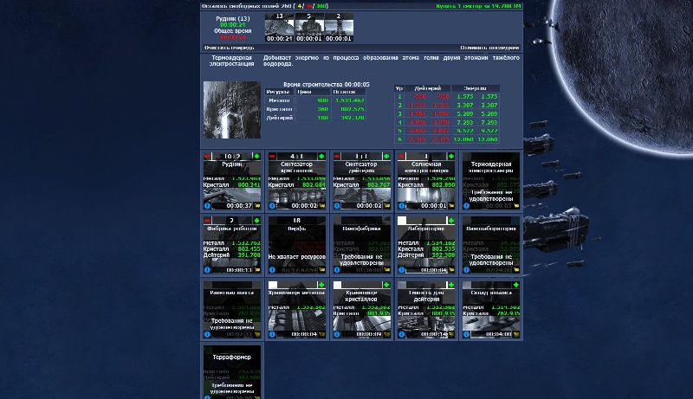The height and width of the screenshot is (399, 693).
Task: Click the Очистить очередь link
Action: tap(223, 48)
